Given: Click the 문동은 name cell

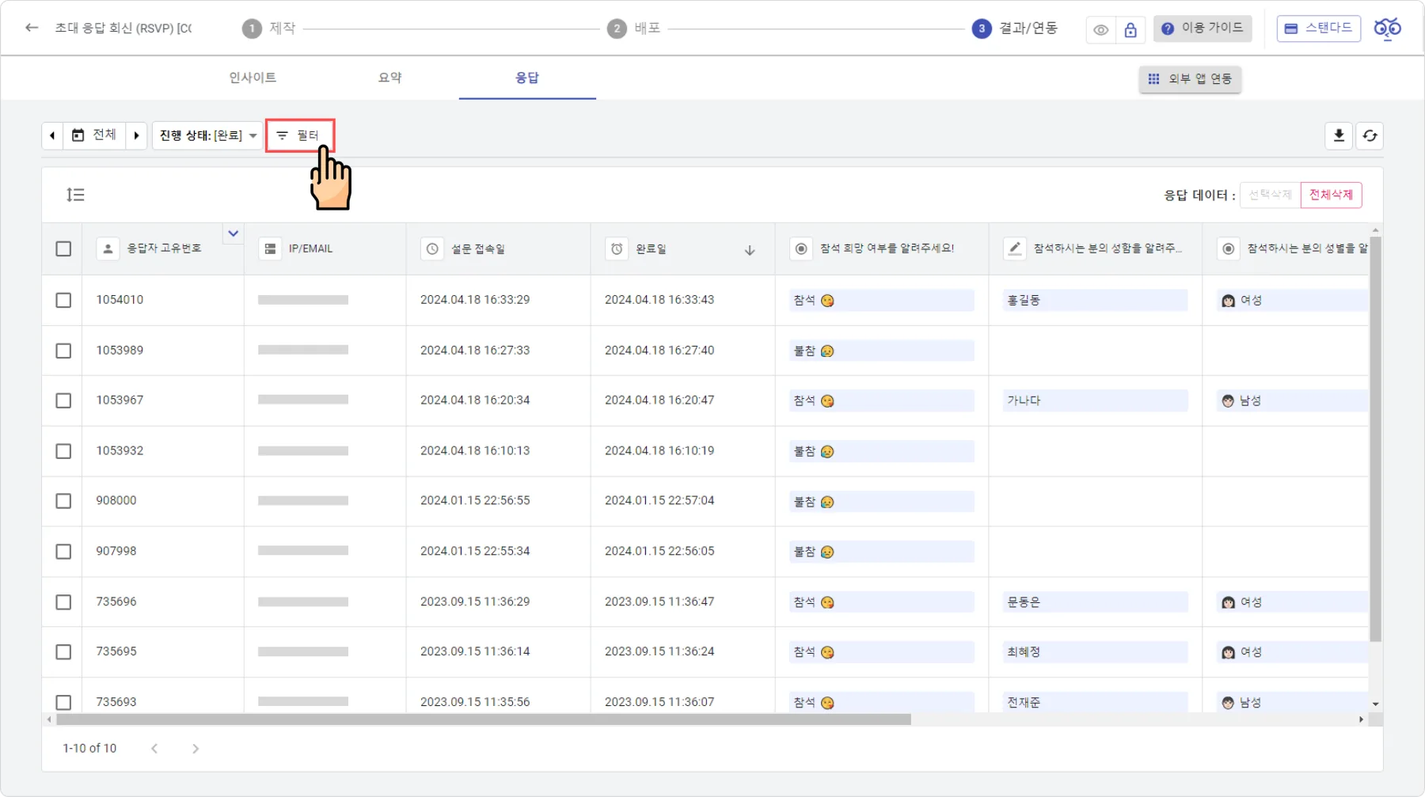Looking at the screenshot, I should pyautogui.click(x=1096, y=602).
